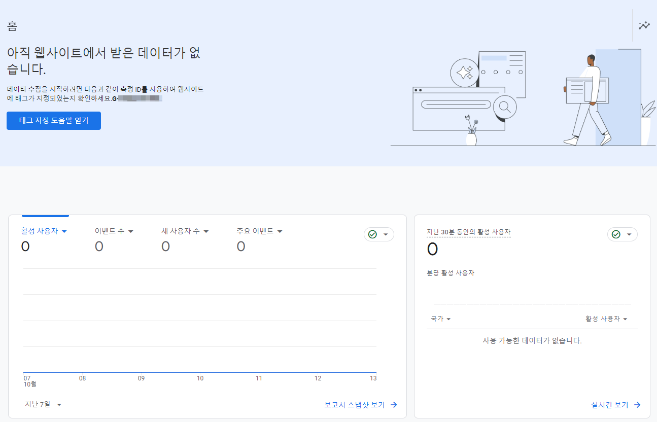Click the arrow beside 보고서 스냅샷 보기
The height and width of the screenshot is (422, 657).
394,405
